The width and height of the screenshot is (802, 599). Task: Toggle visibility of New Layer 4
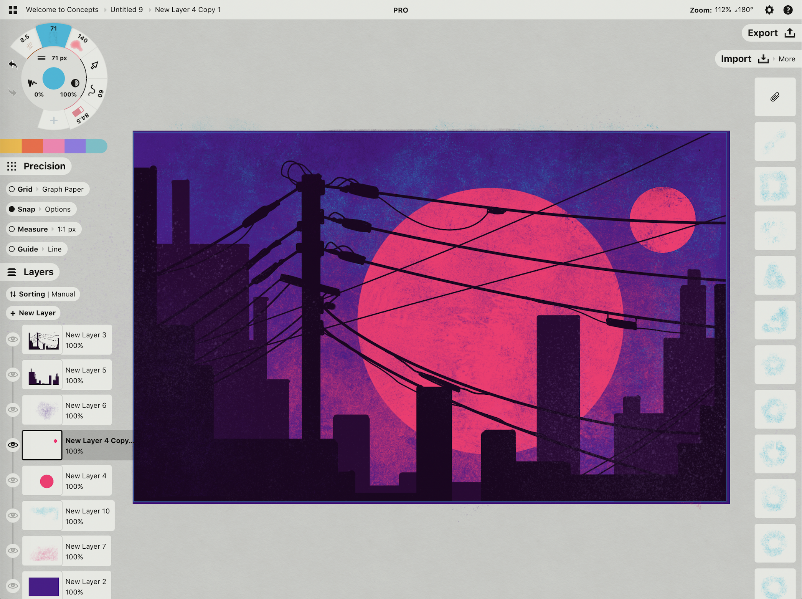13,480
